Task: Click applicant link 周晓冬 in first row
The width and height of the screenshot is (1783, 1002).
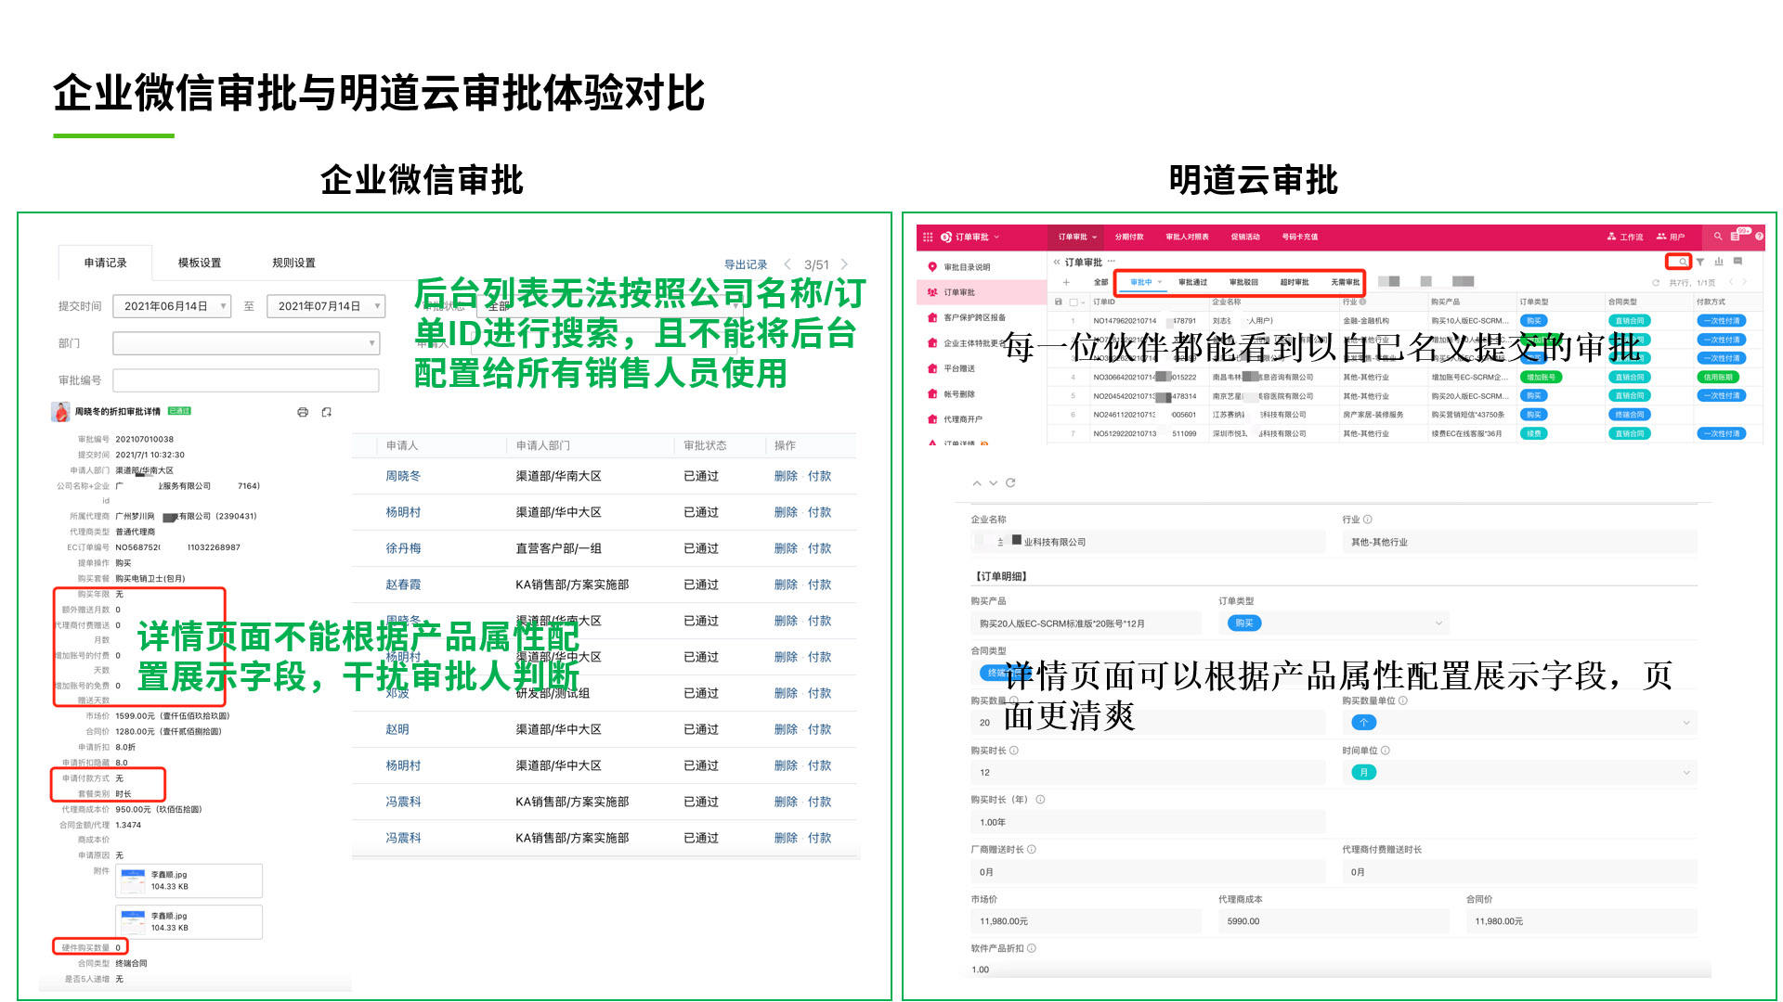Action: [403, 476]
